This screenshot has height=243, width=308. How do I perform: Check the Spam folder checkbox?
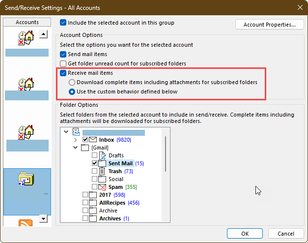(94, 187)
